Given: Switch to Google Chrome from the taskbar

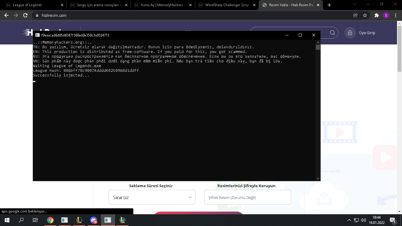Looking at the screenshot, I should (x=50, y=220).
